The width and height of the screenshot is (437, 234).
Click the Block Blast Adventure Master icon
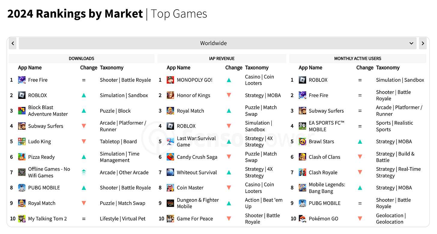point(22,111)
